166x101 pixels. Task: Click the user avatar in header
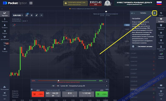click(x=108, y=3)
